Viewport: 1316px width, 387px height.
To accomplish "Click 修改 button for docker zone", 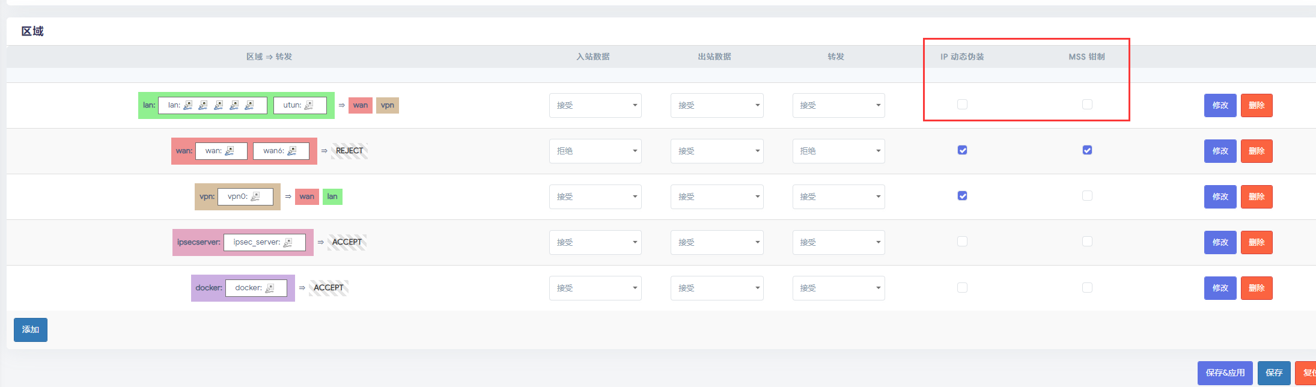I will pyautogui.click(x=1220, y=288).
